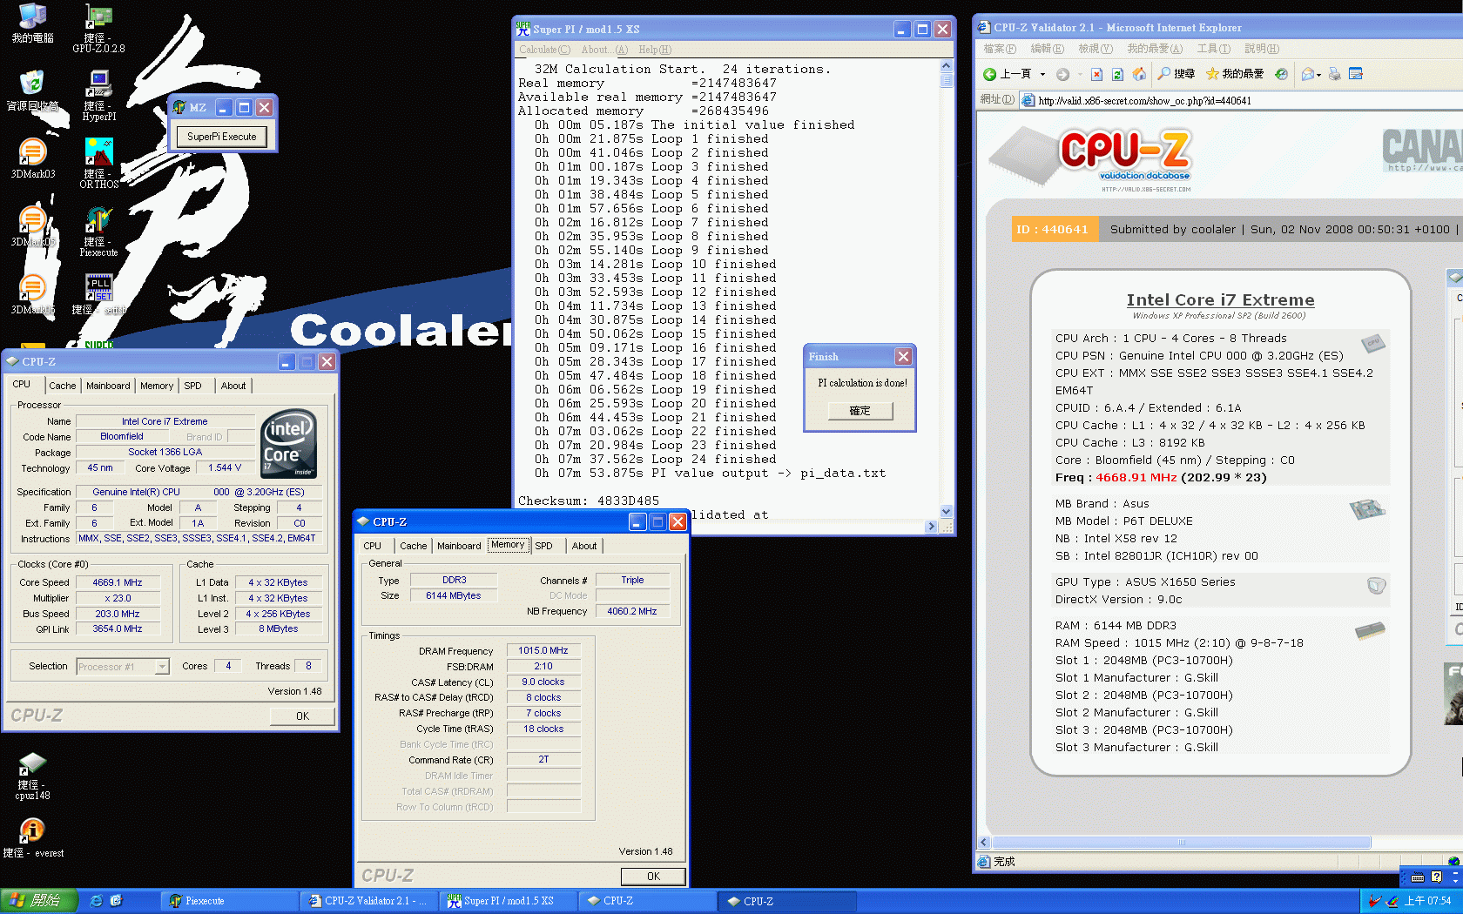The image size is (1463, 914).
Task: Launch the everest desktop shortcut
Action: click(32, 838)
